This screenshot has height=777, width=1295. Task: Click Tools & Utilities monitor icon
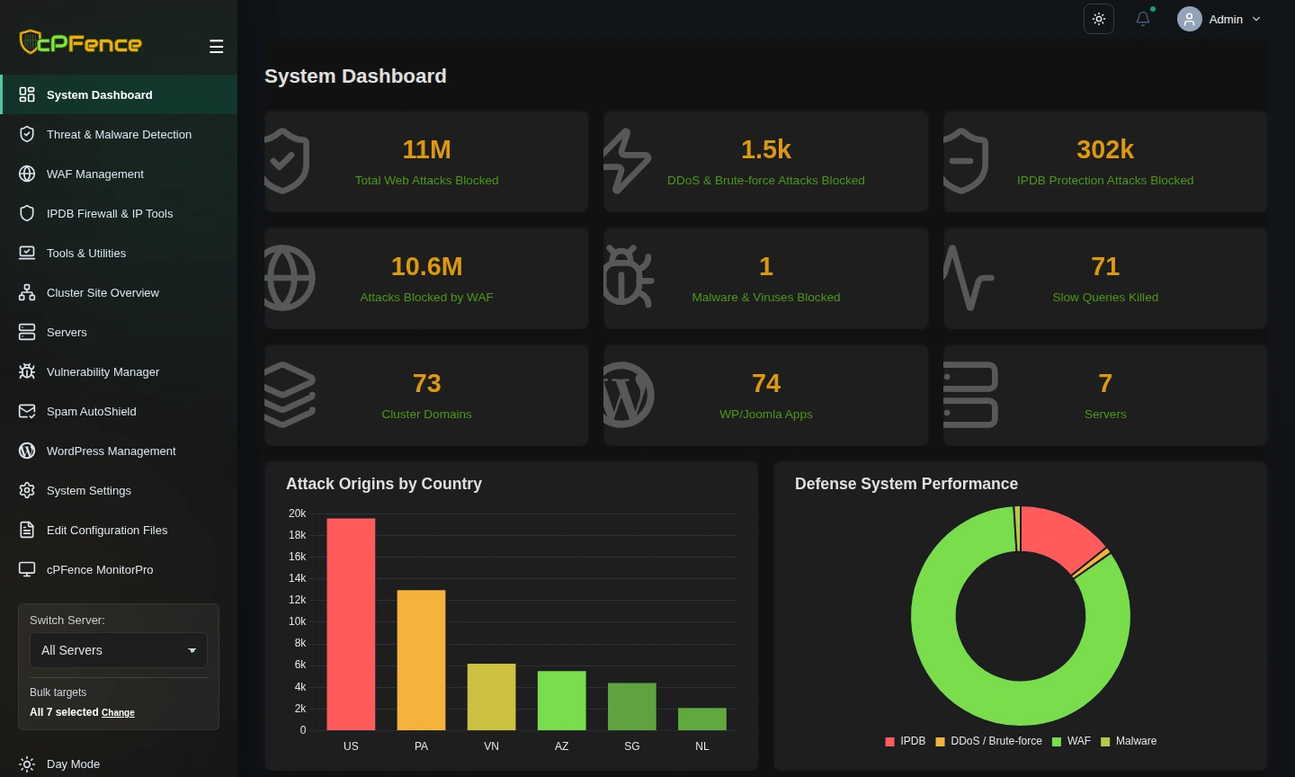[27, 253]
